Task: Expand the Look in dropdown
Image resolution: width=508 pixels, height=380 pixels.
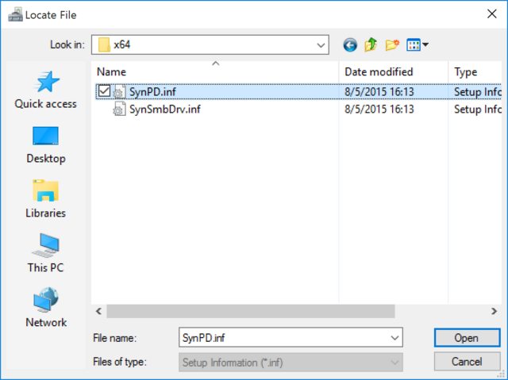Action: coord(321,45)
